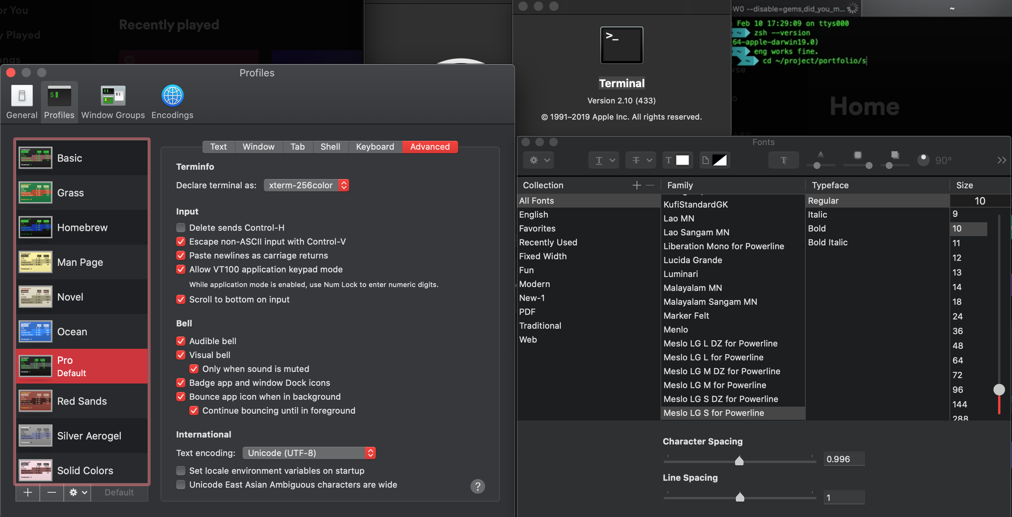
Task: Choose Menlo in the Family list
Action: coord(733,330)
